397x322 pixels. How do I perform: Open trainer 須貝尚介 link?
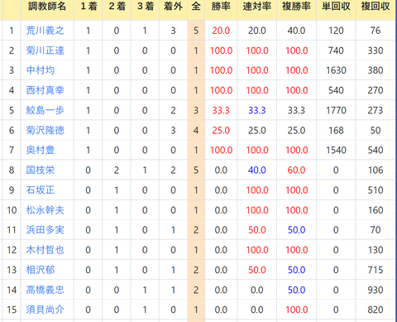(x=45, y=310)
